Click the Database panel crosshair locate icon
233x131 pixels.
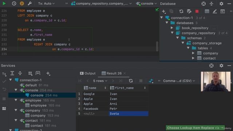tap(204, 4)
